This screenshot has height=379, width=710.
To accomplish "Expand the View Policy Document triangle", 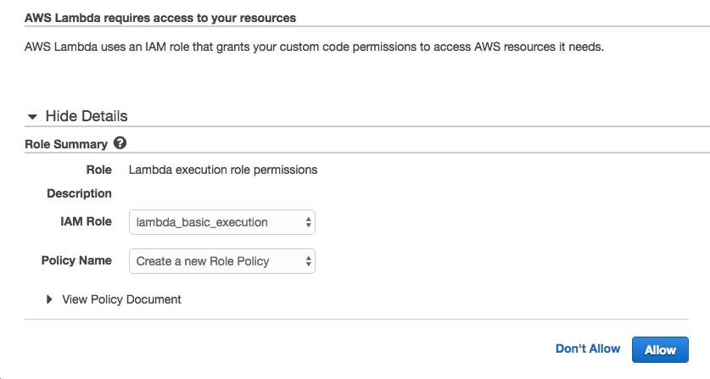I will (x=49, y=299).
